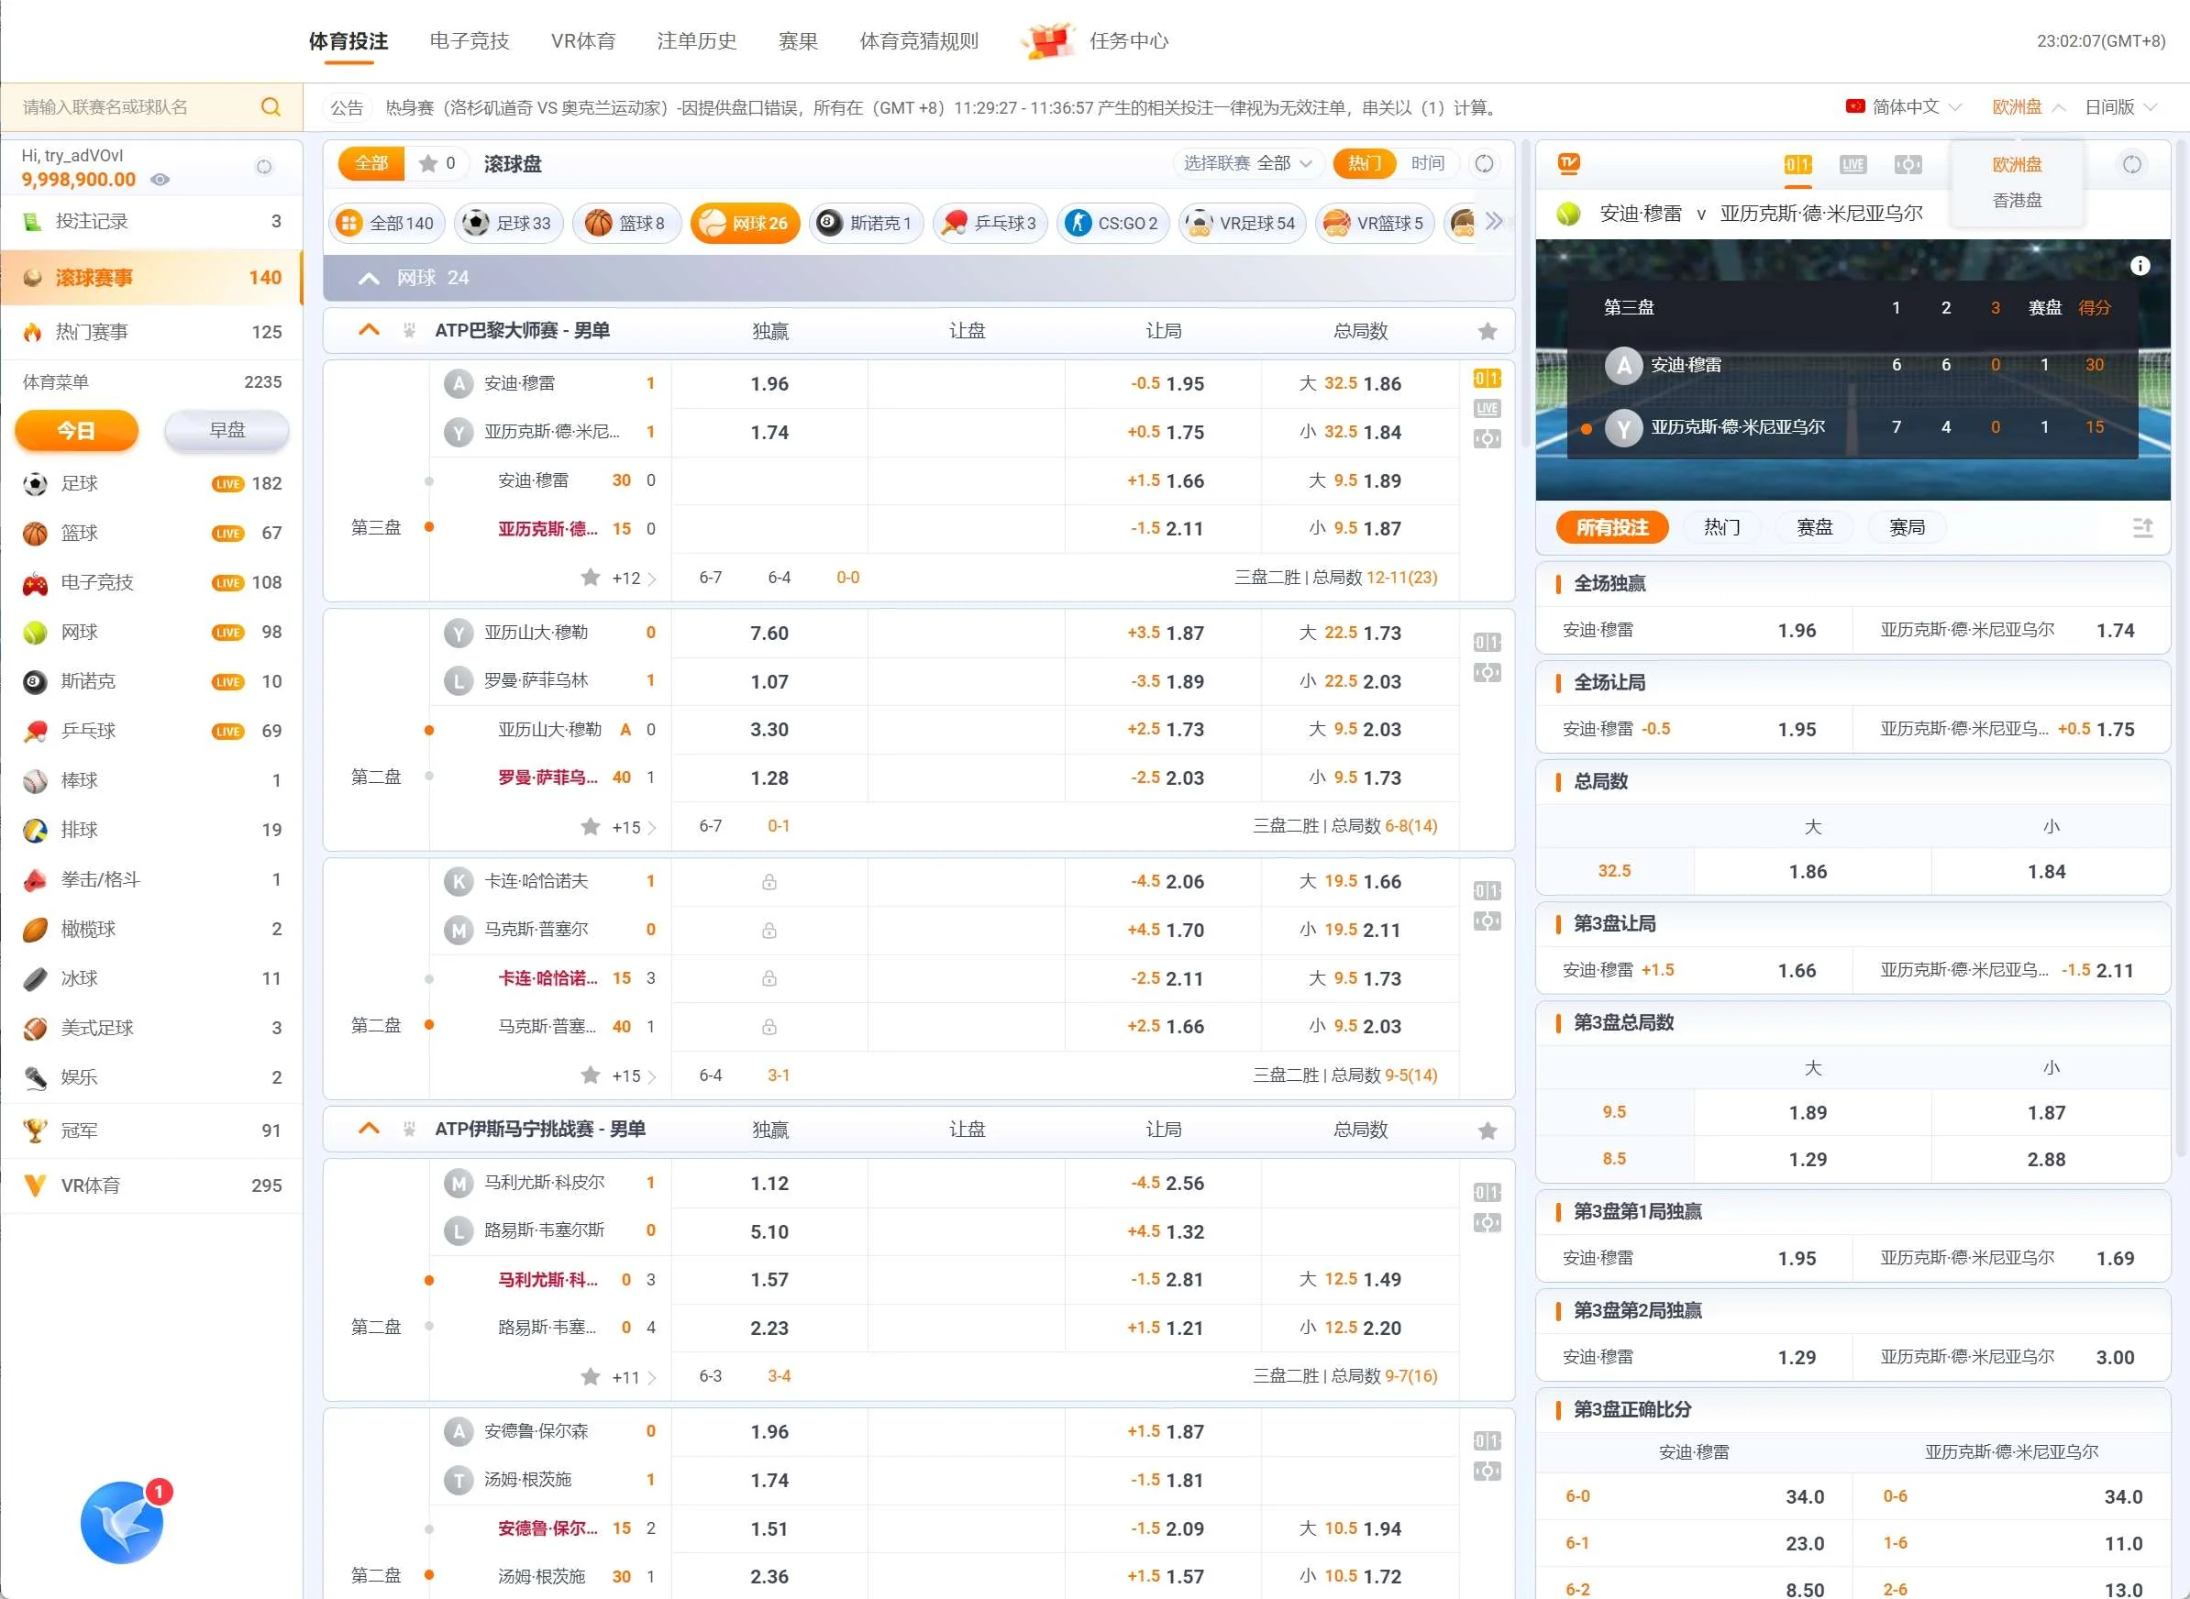Click the refresh icon beside 时间 sort
The image size is (2190, 1599).
[x=1483, y=163]
